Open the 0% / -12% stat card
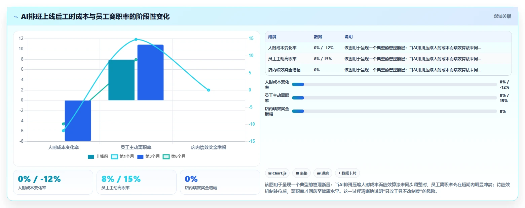 click(x=53, y=182)
